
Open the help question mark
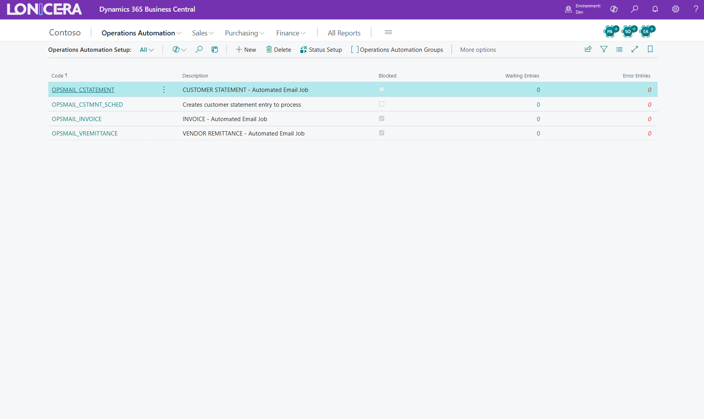coord(696,9)
